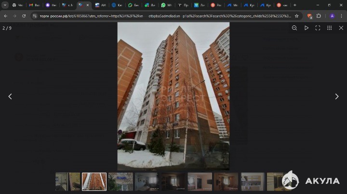Start slideshow with the play icon

click(306, 28)
